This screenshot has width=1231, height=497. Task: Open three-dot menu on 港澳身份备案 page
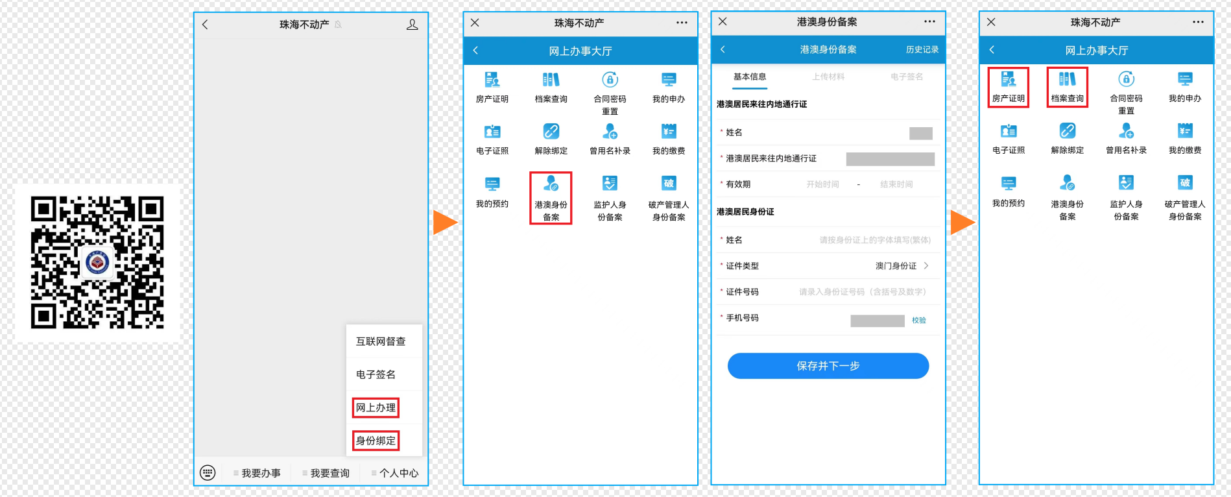[929, 21]
